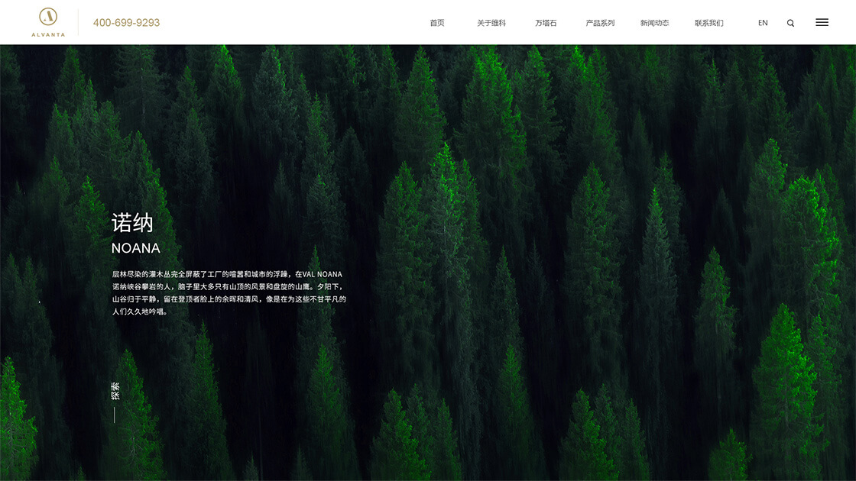Click the 诺纳 headline
This screenshot has height=481, width=856.
(132, 223)
